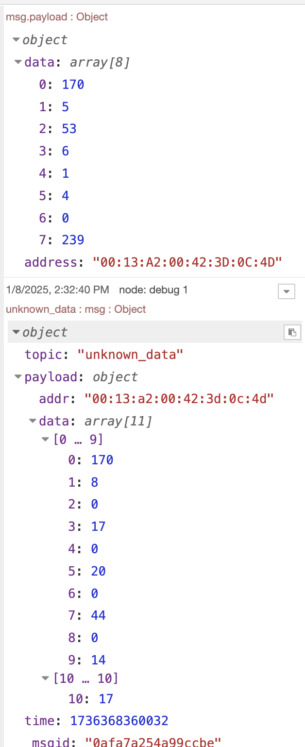
Task: Open the message options dropdown next to debug 1
Action: [x=286, y=291]
